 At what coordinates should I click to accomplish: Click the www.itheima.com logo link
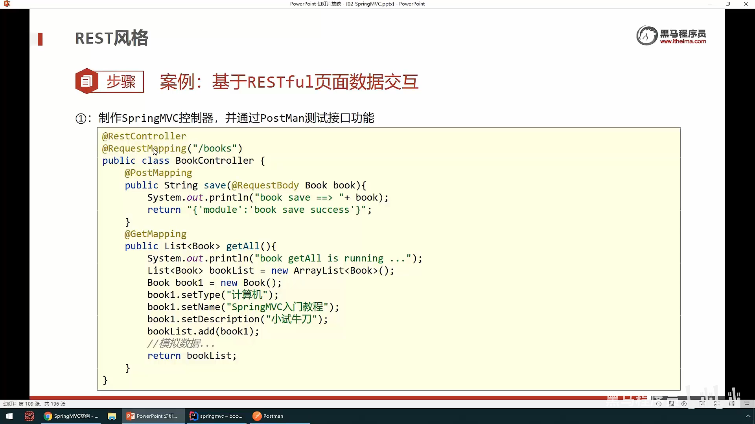click(683, 41)
